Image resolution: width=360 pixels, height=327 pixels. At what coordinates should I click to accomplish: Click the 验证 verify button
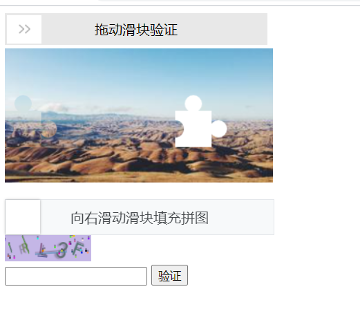coord(169,275)
